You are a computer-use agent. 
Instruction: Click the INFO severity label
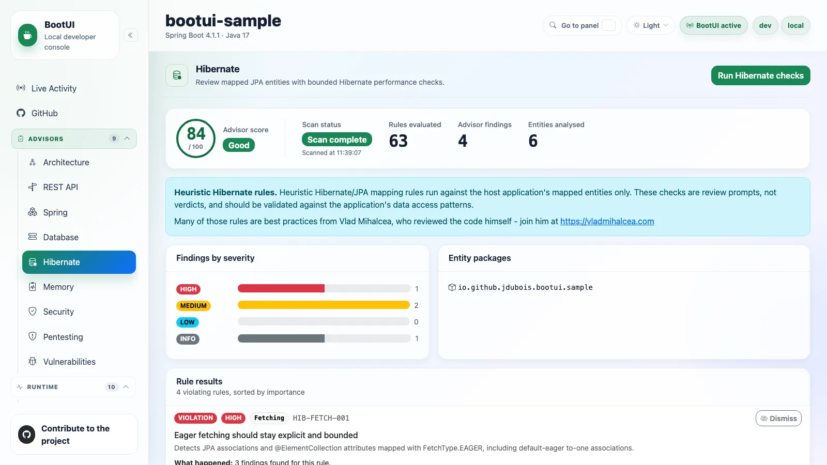[188, 339]
